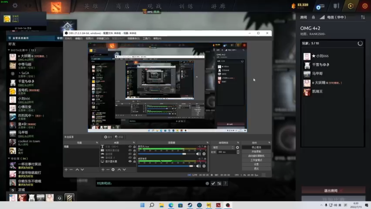Click Windows Start button on taskbar
The width and height of the screenshot is (371, 209).
[x=142, y=205]
